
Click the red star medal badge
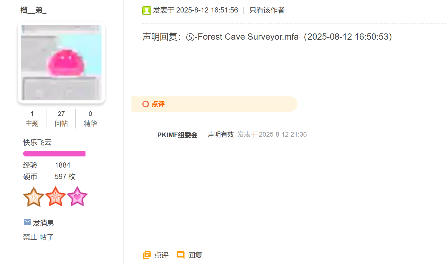point(56,196)
